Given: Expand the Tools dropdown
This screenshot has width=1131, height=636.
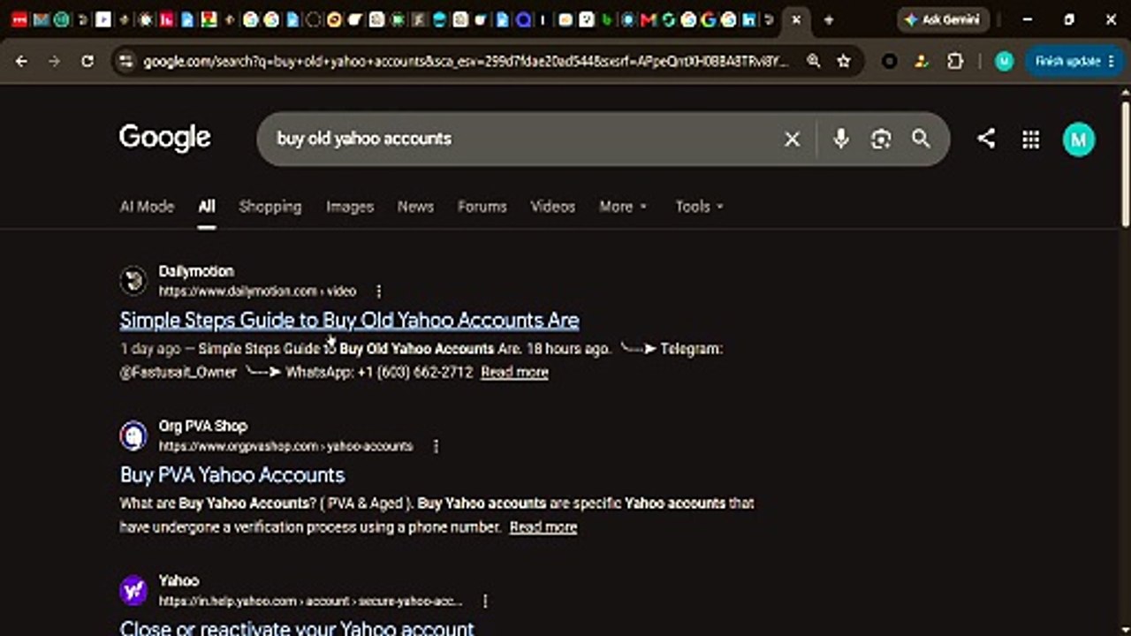Looking at the screenshot, I should [699, 206].
